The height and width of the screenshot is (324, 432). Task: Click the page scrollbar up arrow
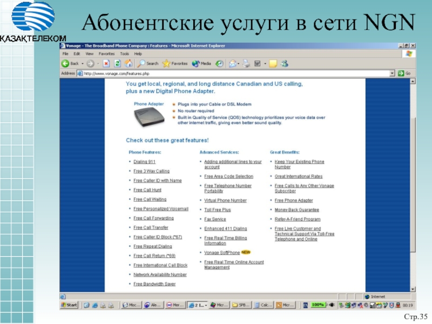[x=413, y=82]
